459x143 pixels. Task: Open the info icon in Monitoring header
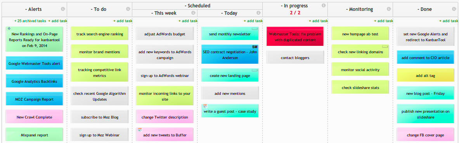(x=389, y=9)
